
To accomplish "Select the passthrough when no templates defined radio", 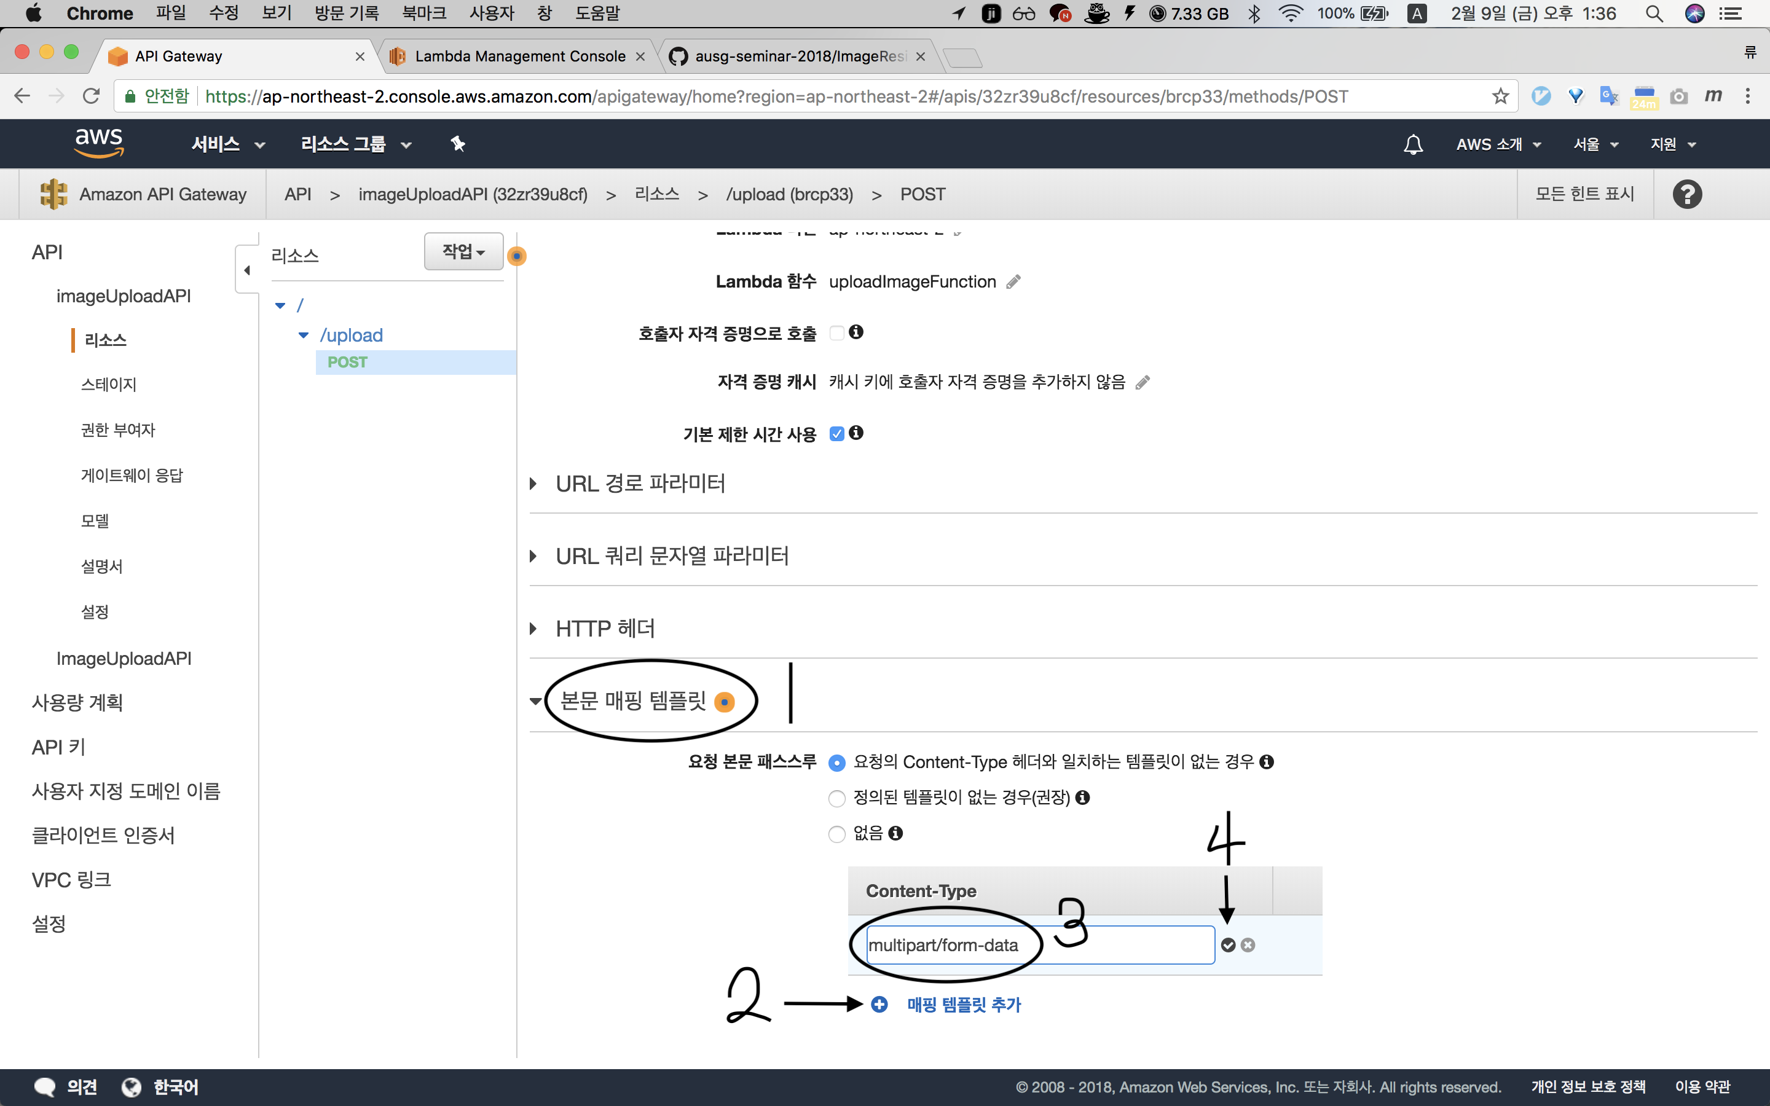I will pos(836,798).
